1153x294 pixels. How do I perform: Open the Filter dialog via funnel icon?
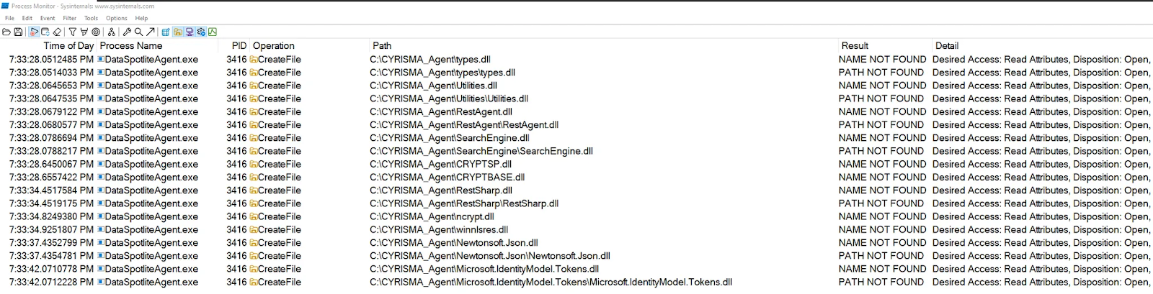(73, 32)
